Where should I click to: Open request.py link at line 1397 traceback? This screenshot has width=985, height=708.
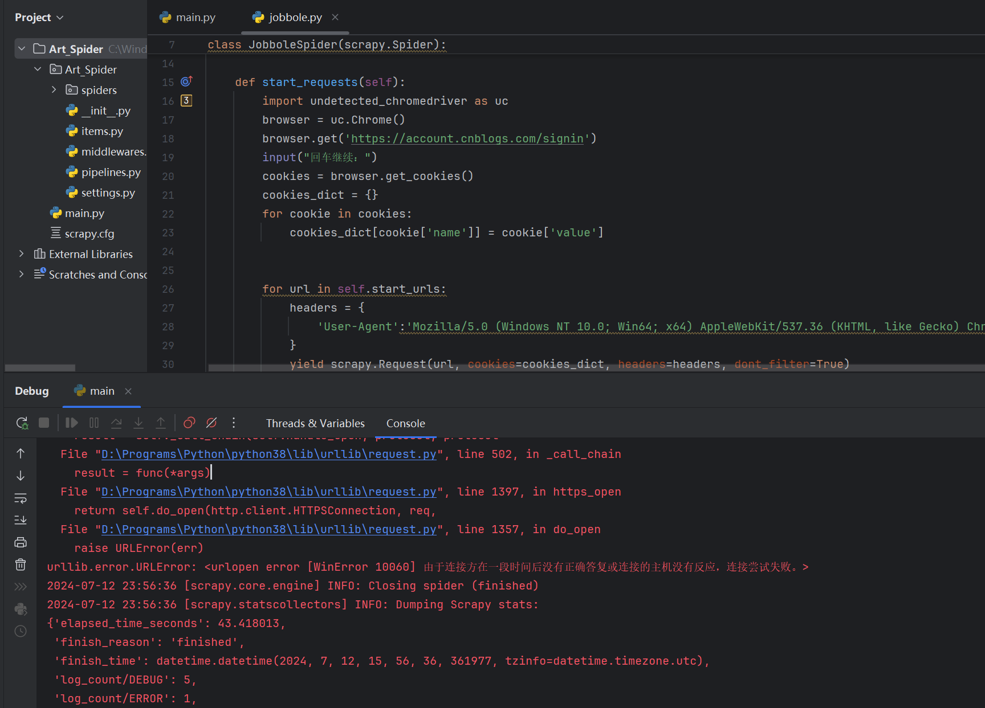(268, 492)
